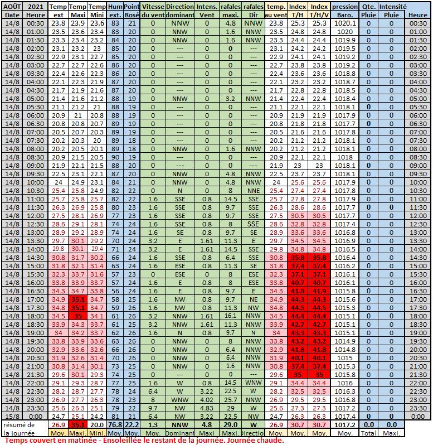Viewport: 433px width, 445px height.
Task: Click the Intensité Pluie column header
Action: point(391,11)
